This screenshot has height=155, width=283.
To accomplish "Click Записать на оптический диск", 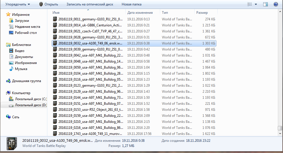I will tap(90, 4).
